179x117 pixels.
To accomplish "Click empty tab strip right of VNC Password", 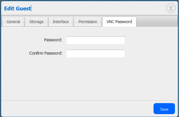I will pyautogui.click(x=156, y=21).
